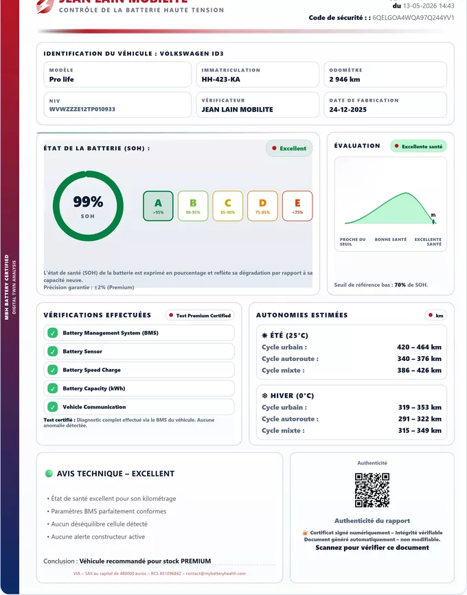Click the red lightning logo icon
Viewport: 467px width, 595px height.
(x=45, y=5)
